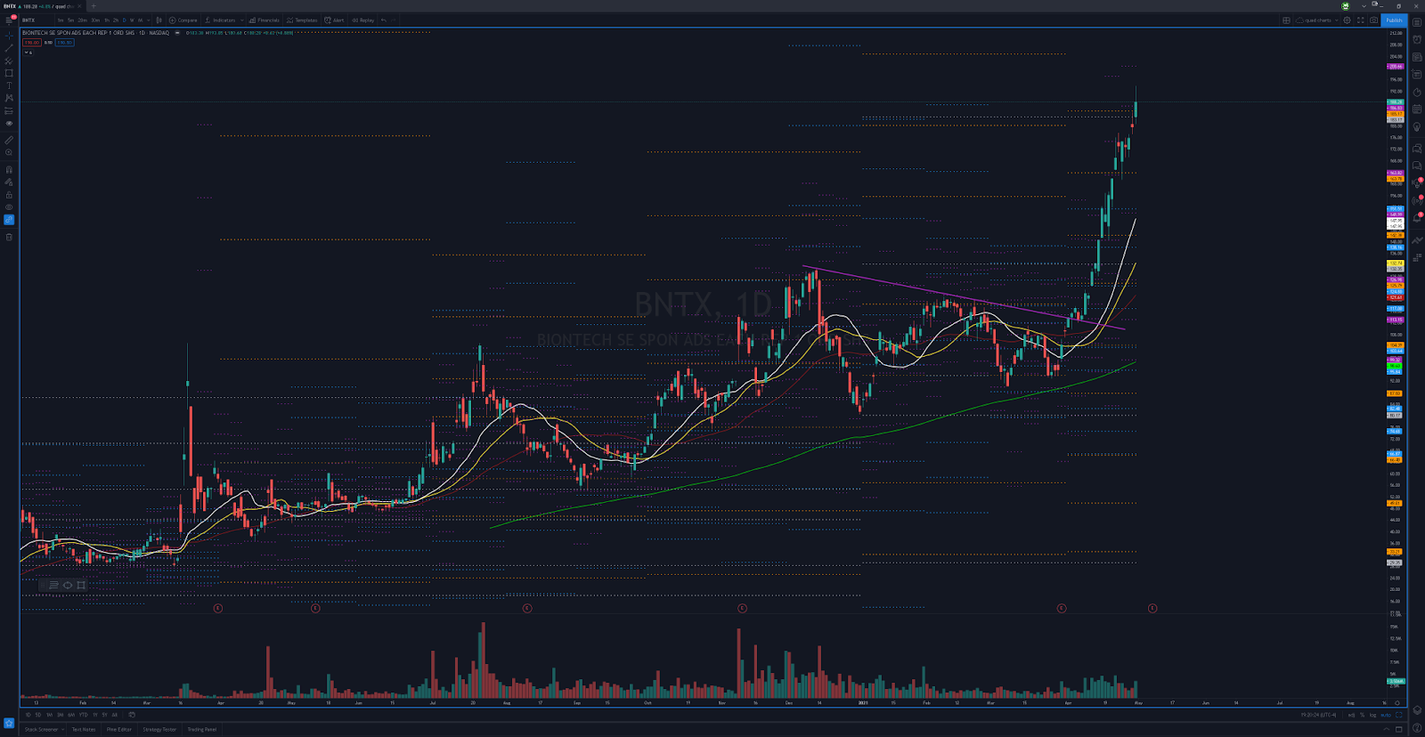Open the go-to-date calendar icon
1425x737 pixels.
132,715
